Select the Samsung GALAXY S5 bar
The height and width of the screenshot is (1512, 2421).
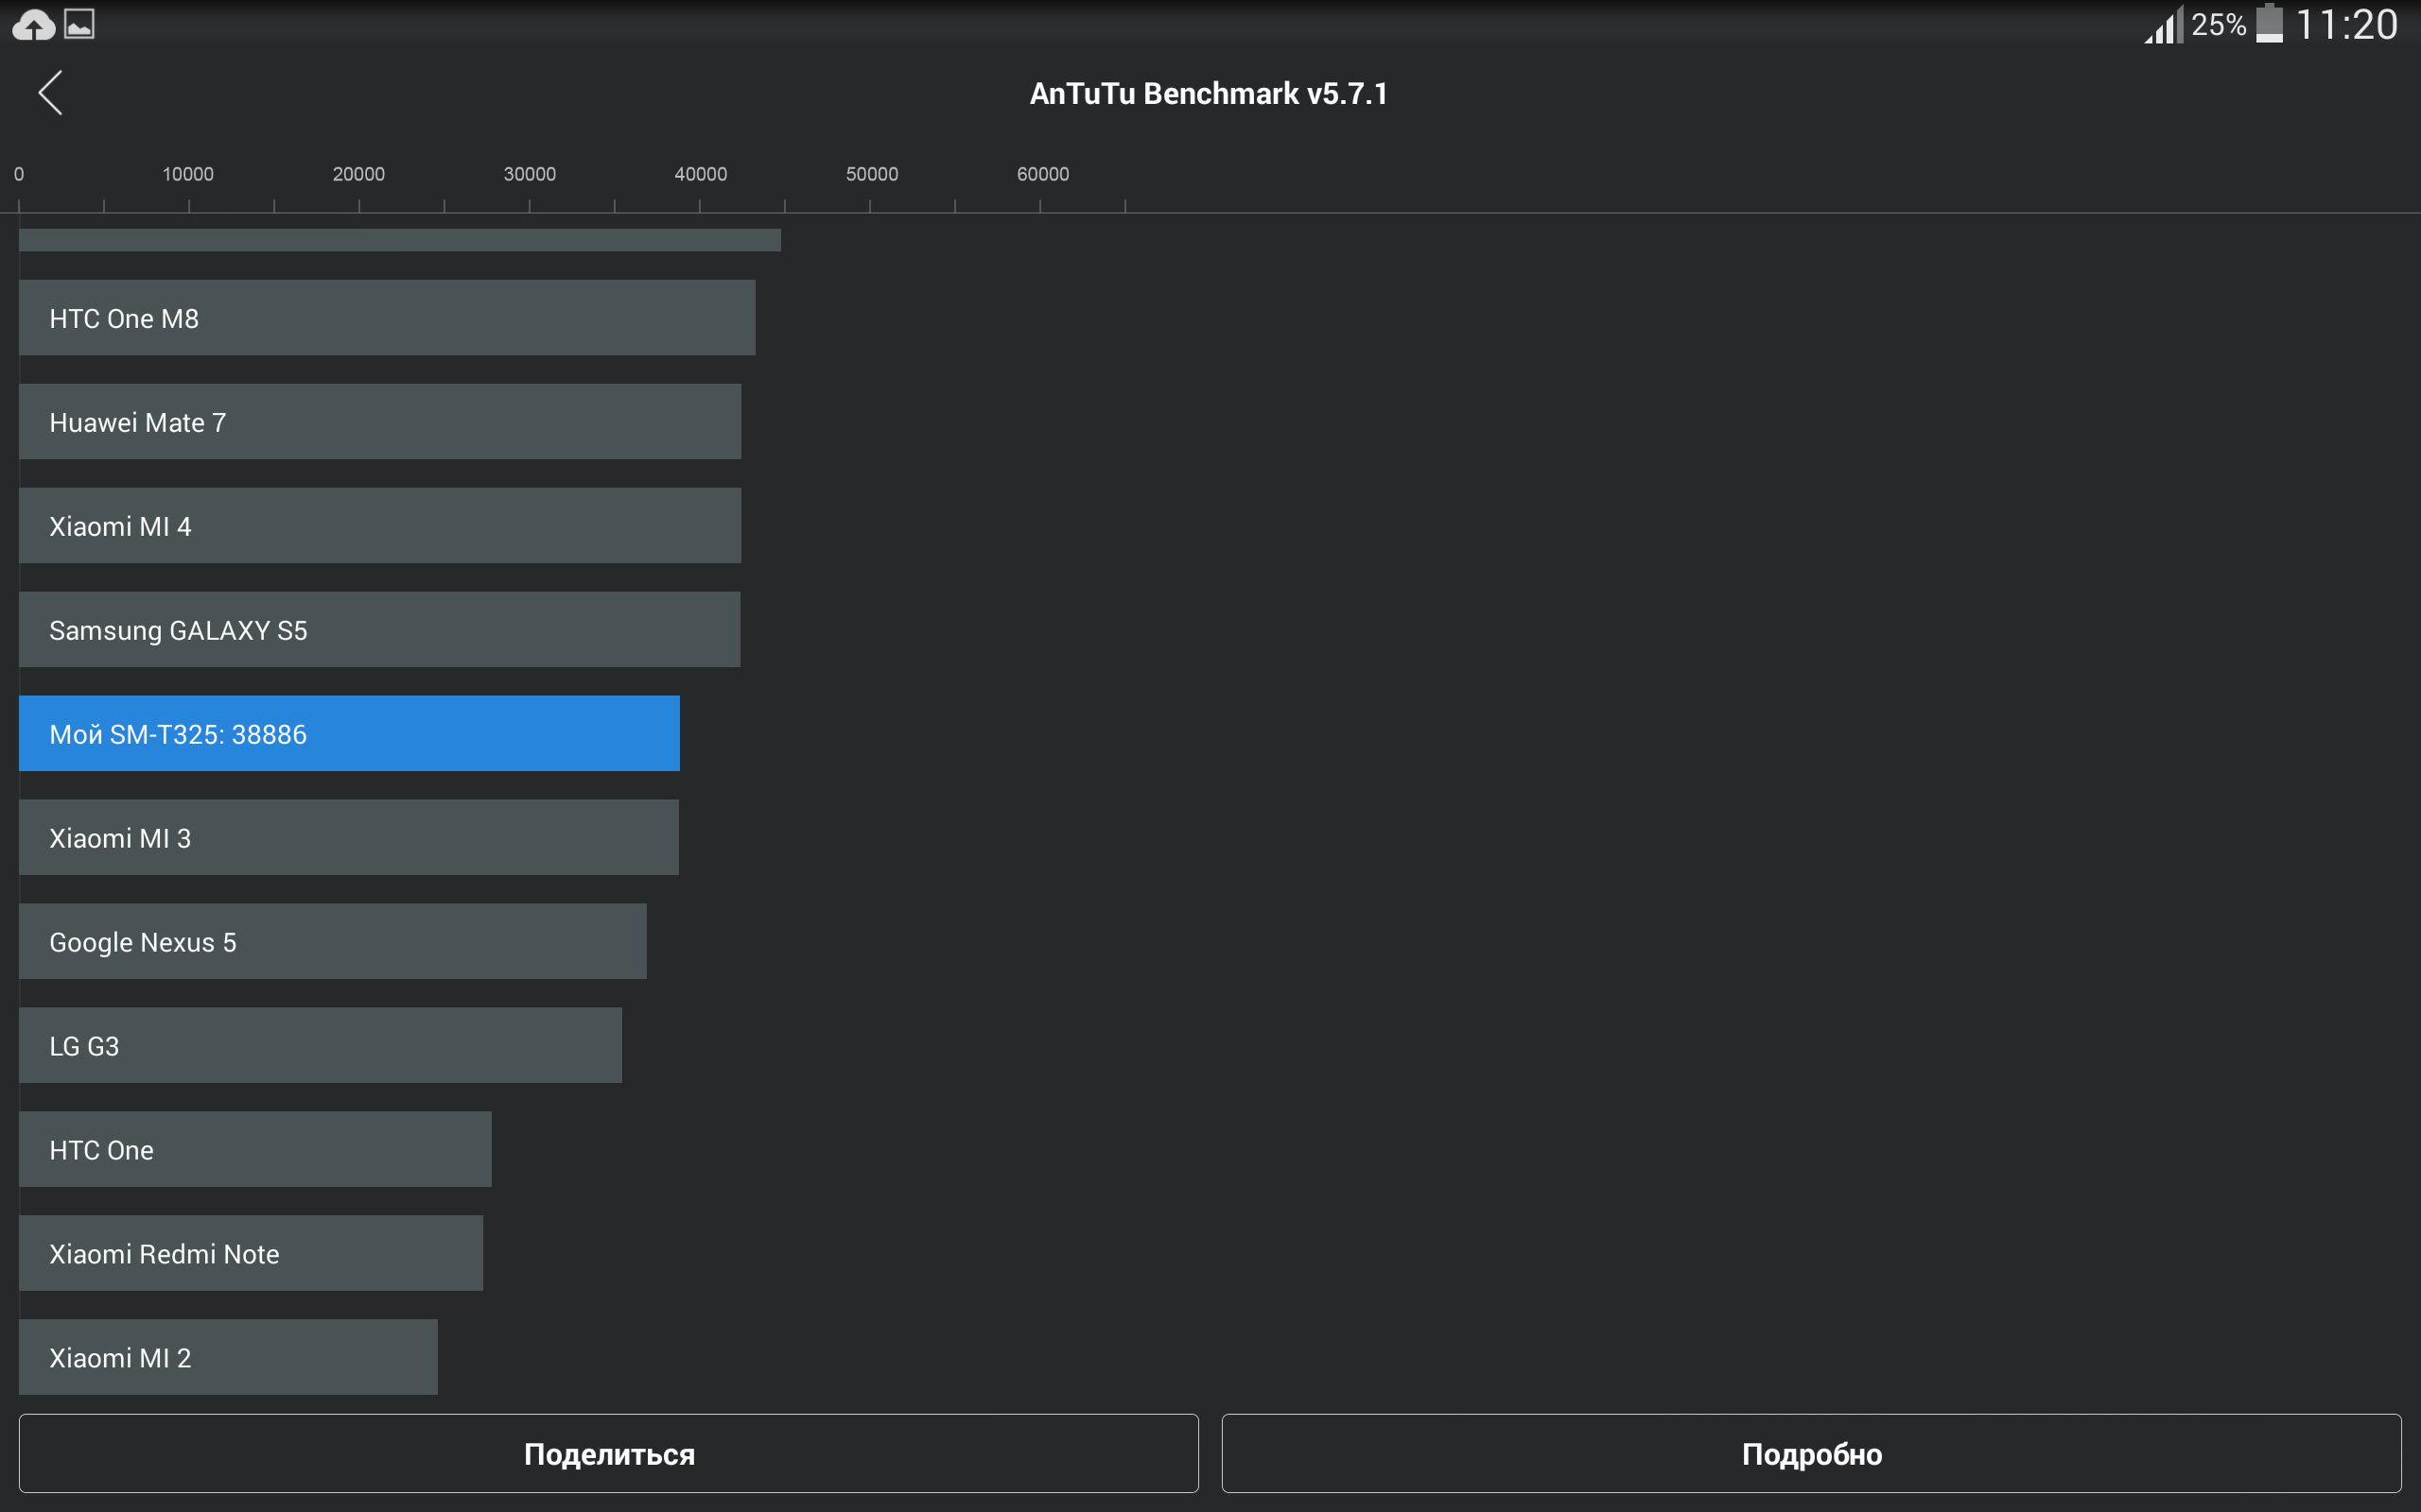[x=379, y=630]
